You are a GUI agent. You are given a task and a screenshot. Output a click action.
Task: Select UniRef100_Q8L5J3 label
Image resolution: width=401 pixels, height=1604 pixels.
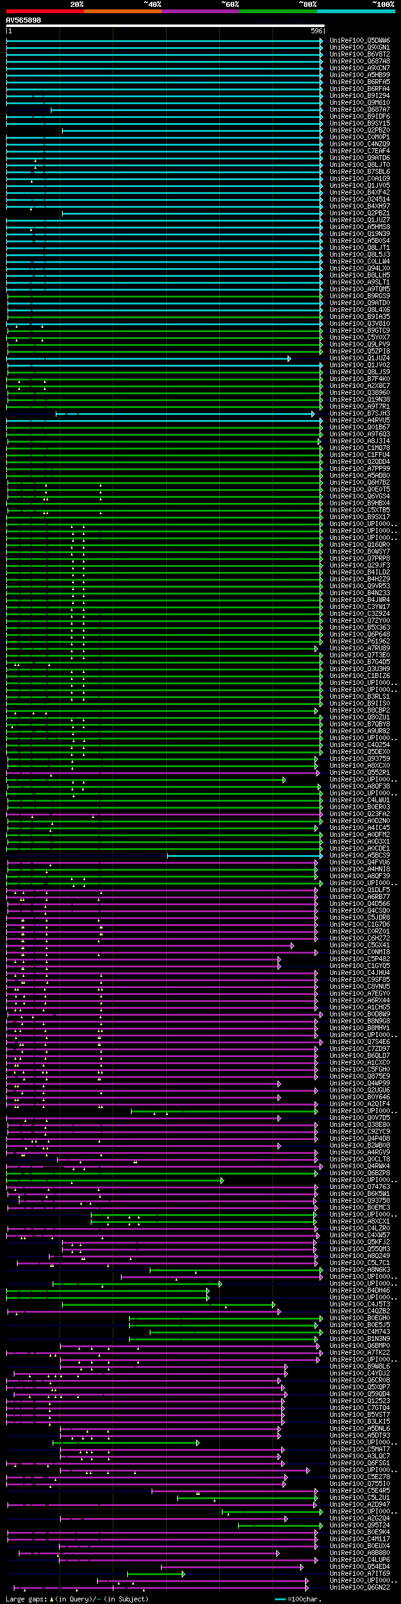click(360, 255)
